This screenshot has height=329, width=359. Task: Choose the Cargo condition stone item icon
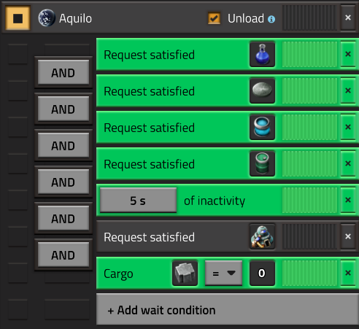[x=185, y=273]
